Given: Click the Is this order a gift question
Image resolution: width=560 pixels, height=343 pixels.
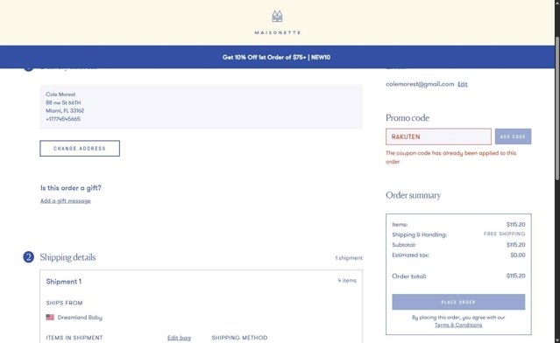Looking at the screenshot, I should [71, 188].
